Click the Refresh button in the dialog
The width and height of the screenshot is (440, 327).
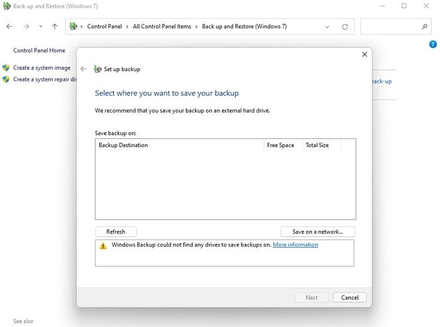coord(116,232)
